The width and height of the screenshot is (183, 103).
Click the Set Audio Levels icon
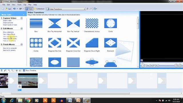[x=2, y=71]
